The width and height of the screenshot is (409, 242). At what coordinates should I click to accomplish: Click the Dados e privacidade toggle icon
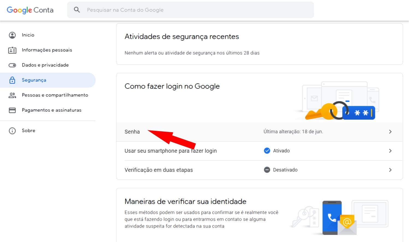(x=12, y=65)
